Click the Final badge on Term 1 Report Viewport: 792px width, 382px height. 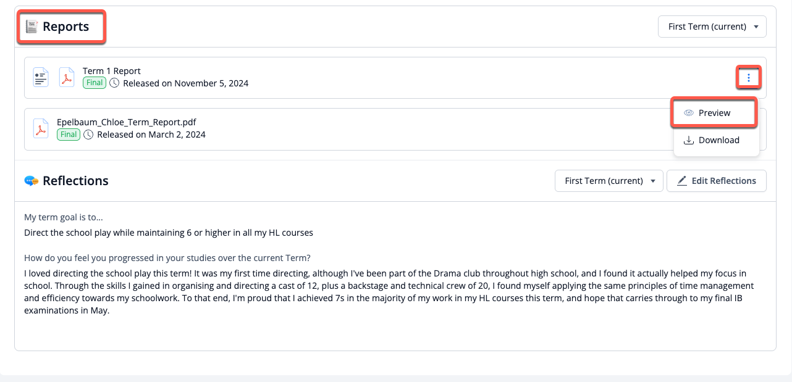point(95,83)
